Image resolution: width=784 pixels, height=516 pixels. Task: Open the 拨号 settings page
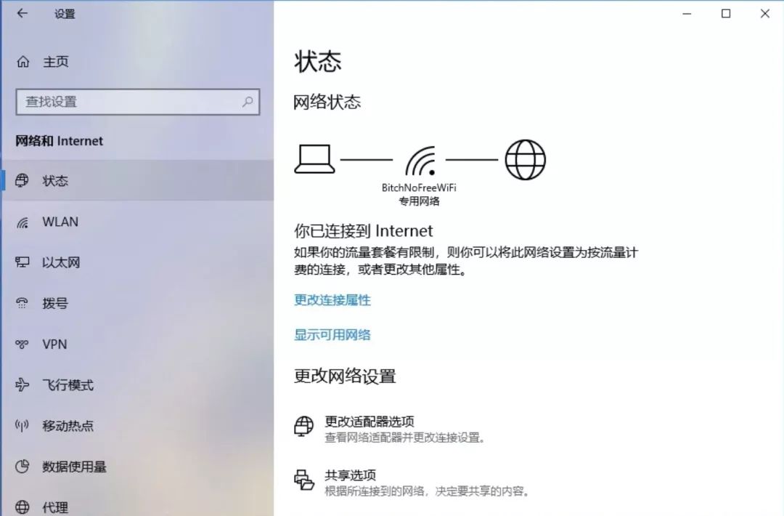pyautogui.click(x=138, y=303)
